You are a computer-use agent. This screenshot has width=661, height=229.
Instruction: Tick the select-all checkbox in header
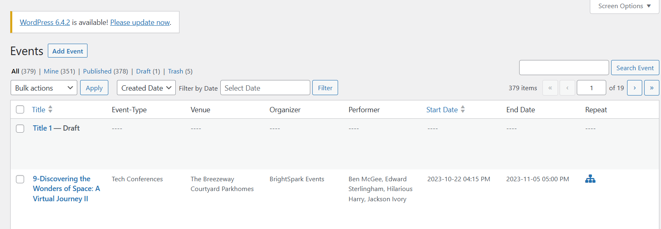coord(20,109)
